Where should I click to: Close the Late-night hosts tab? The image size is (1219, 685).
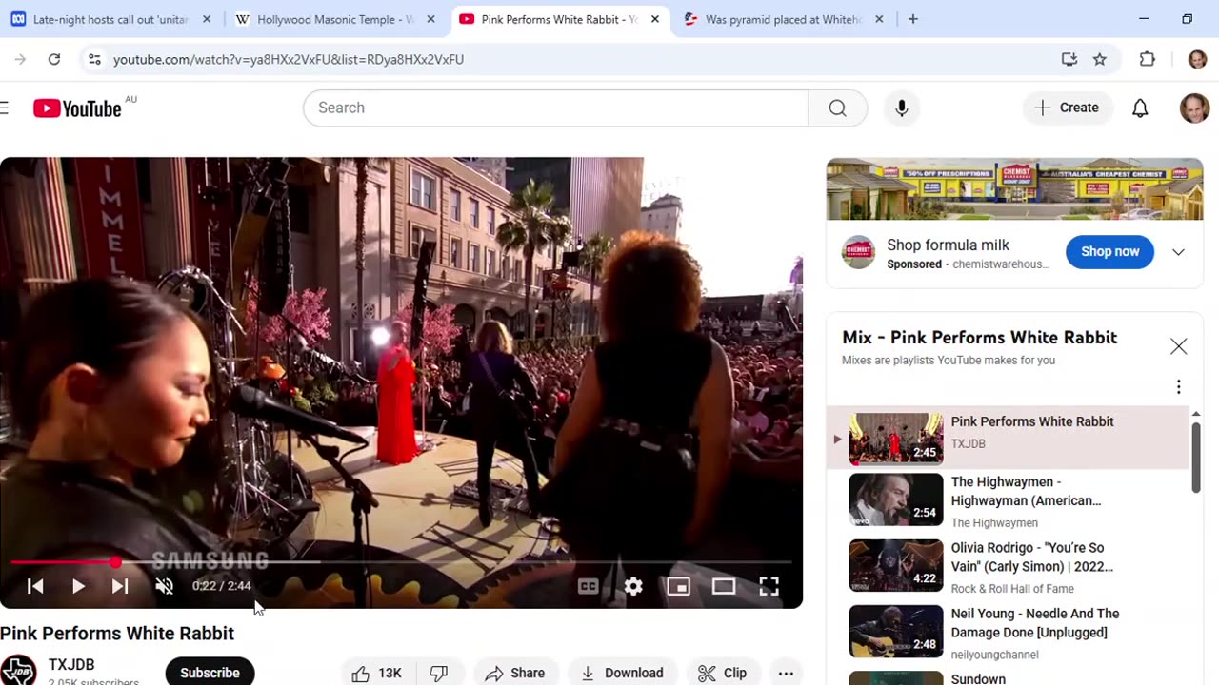point(207,19)
